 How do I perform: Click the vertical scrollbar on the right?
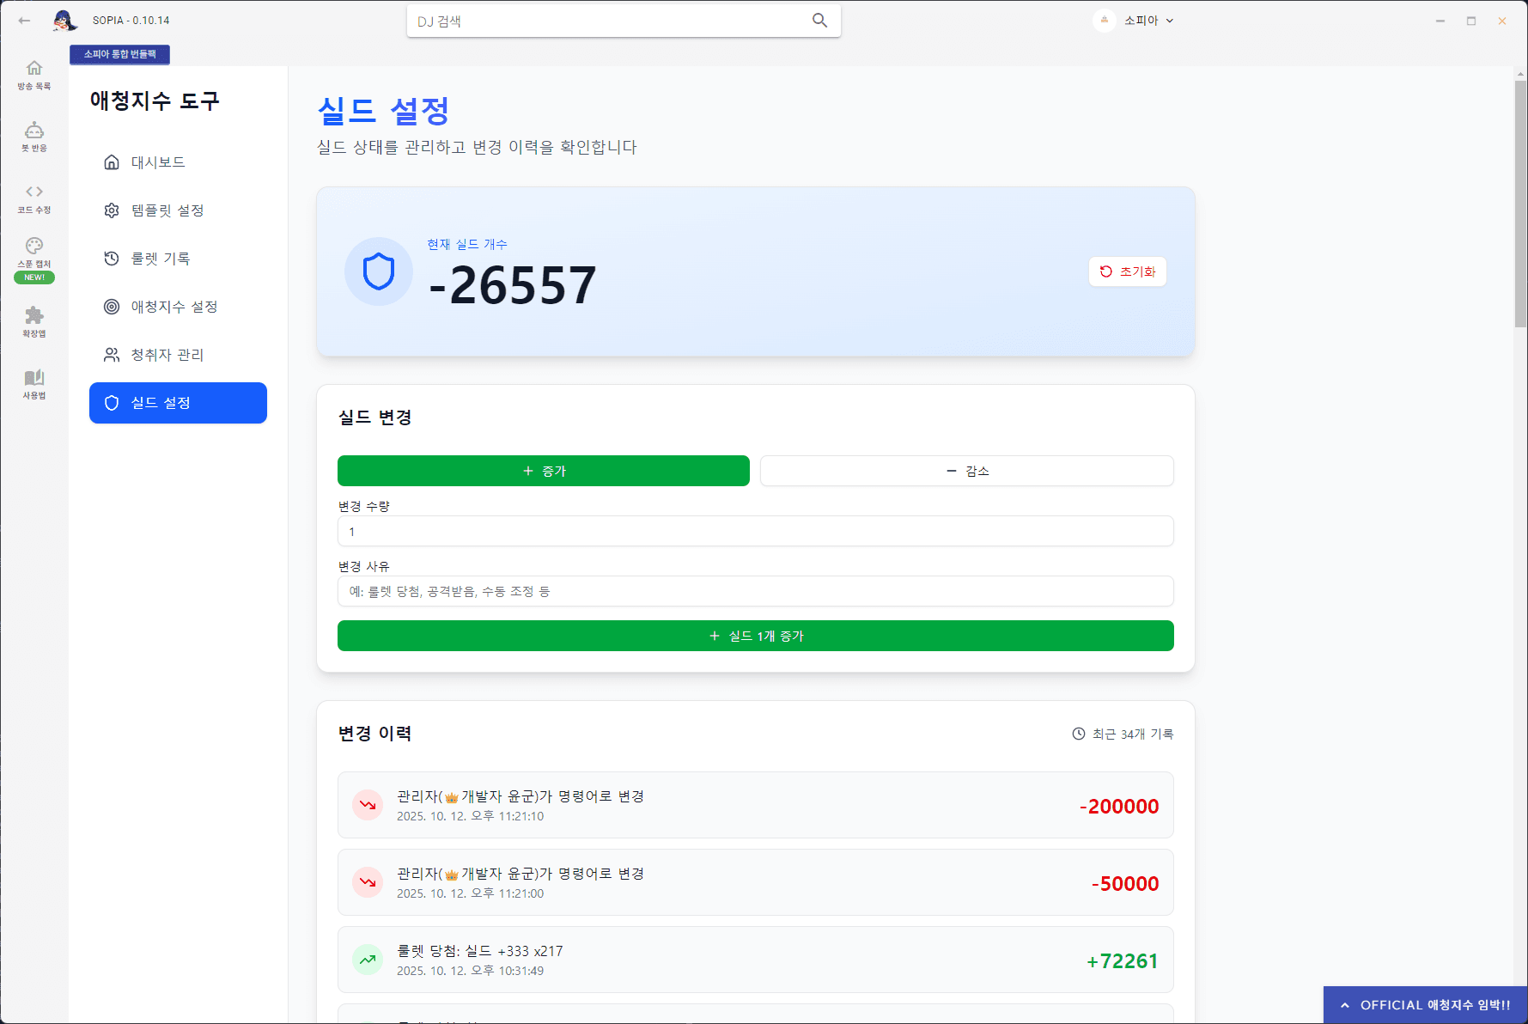pos(1520,206)
